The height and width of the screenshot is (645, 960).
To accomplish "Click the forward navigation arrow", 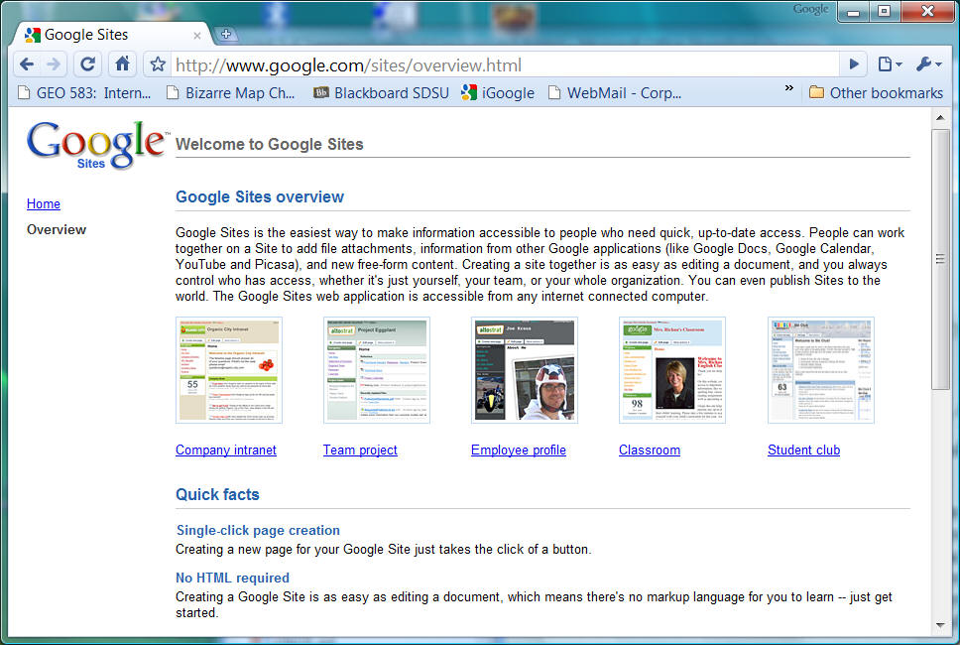I will pyautogui.click(x=54, y=64).
